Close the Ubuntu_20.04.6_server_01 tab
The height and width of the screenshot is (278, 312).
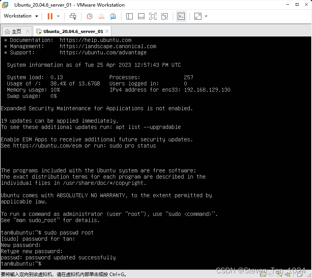tap(107, 31)
